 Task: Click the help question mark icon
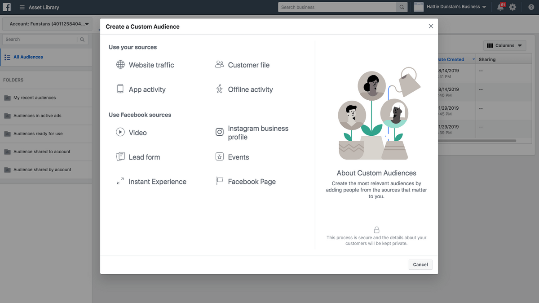(x=531, y=7)
